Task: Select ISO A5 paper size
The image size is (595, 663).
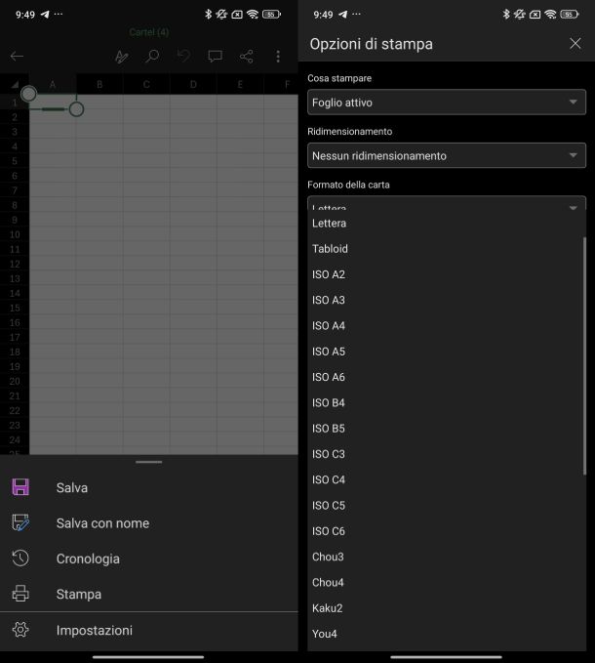Action: tap(447, 352)
